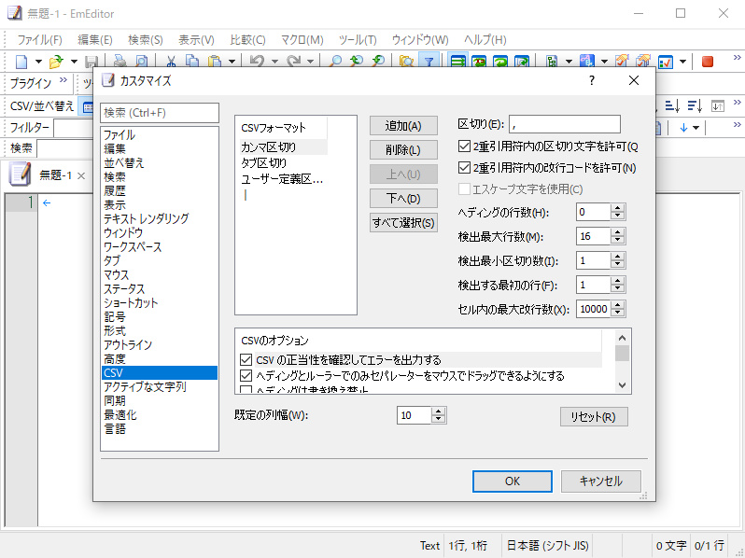The height and width of the screenshot is (558, 745).
Task: Select ユーザー定義区… in format list
Action: [282, 179]
